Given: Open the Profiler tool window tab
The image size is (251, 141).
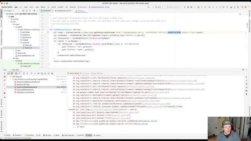Looking at the screenshot, I should (80, 135).
